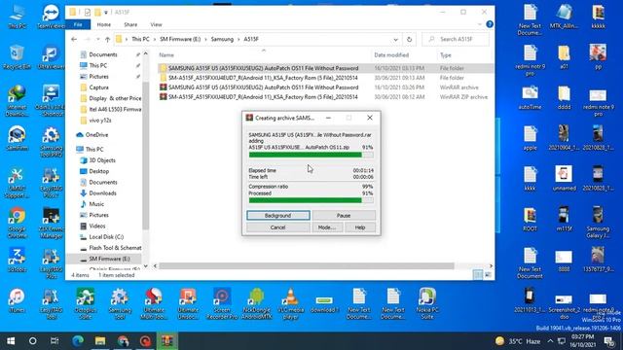Open the notification center icon
Viewport: 623px width, 350px height.
coord(609,341)
